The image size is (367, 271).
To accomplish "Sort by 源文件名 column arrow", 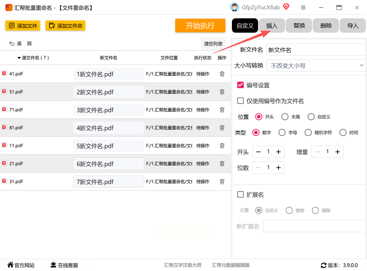I will click(19, 58).
